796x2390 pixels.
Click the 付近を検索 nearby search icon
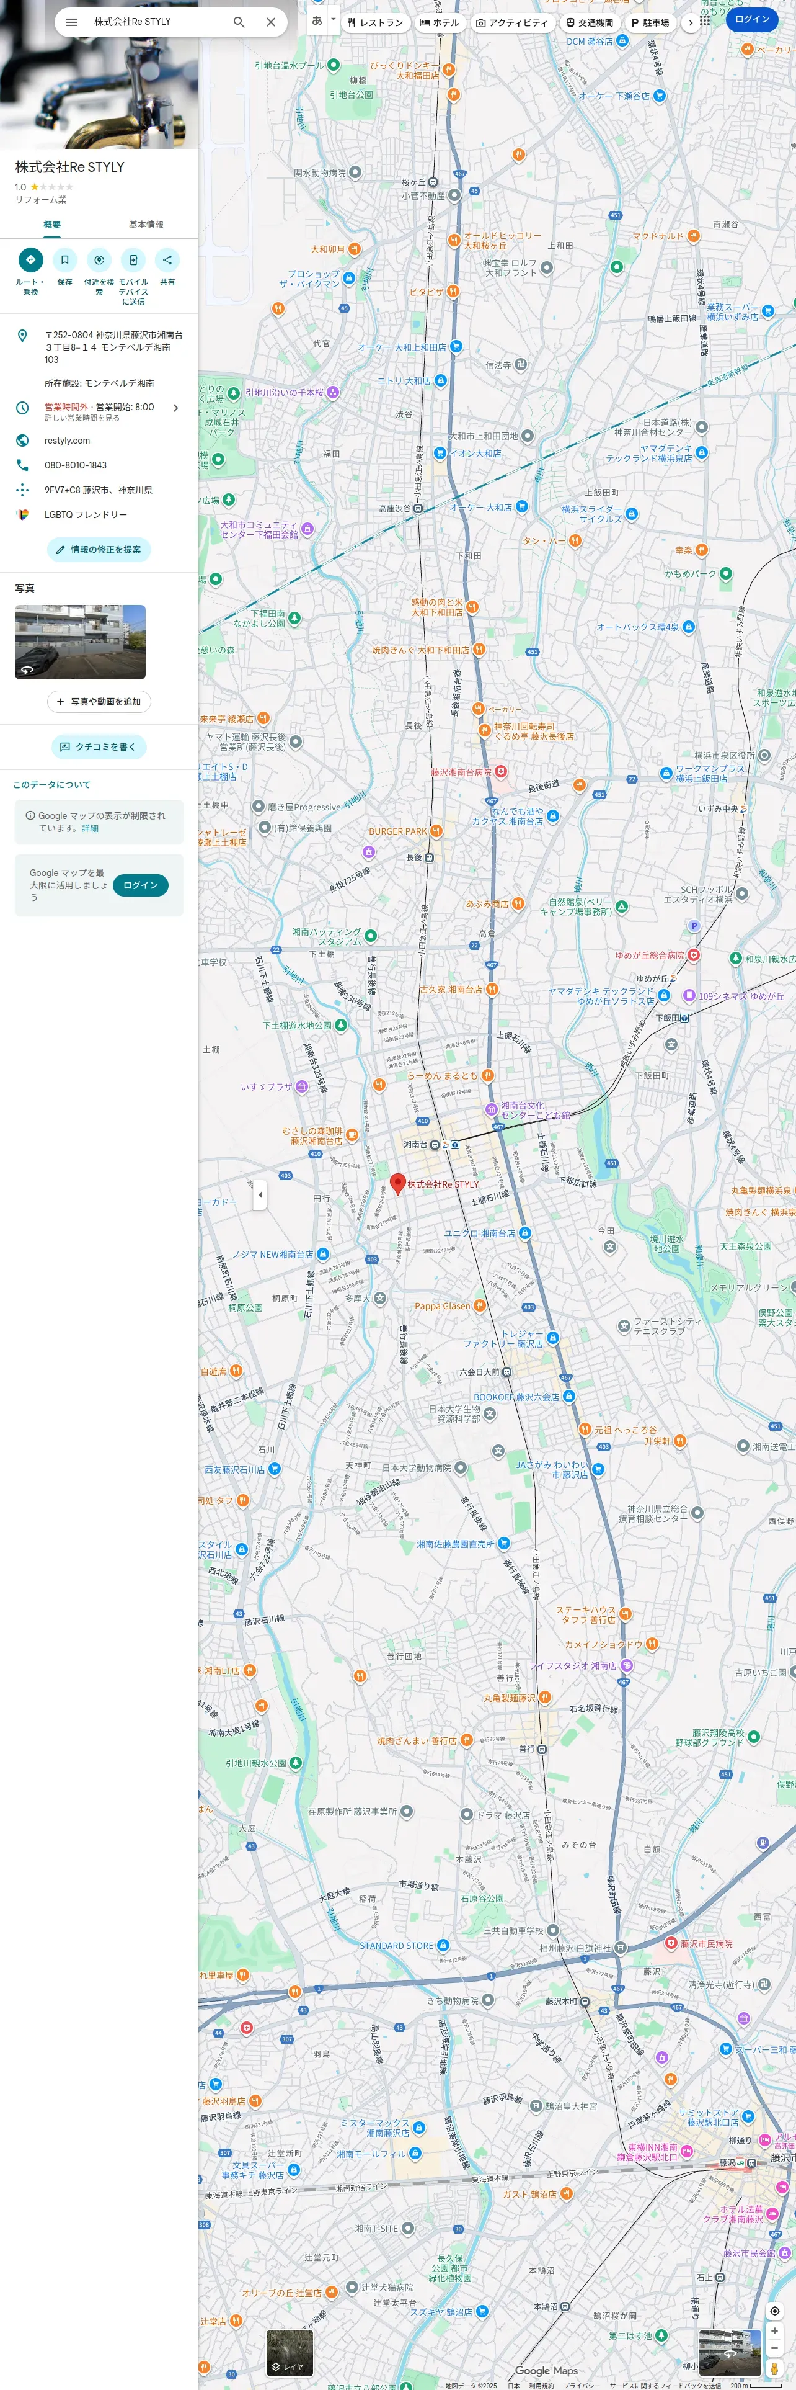click(x=99, y=260)
